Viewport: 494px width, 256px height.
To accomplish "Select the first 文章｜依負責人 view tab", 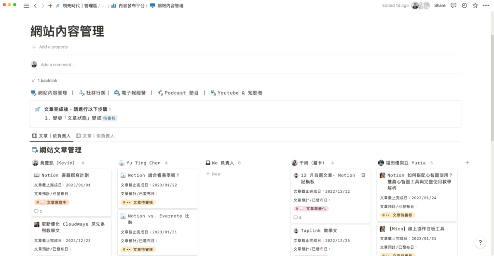I will pyautogui.click(x=51, y=136).
